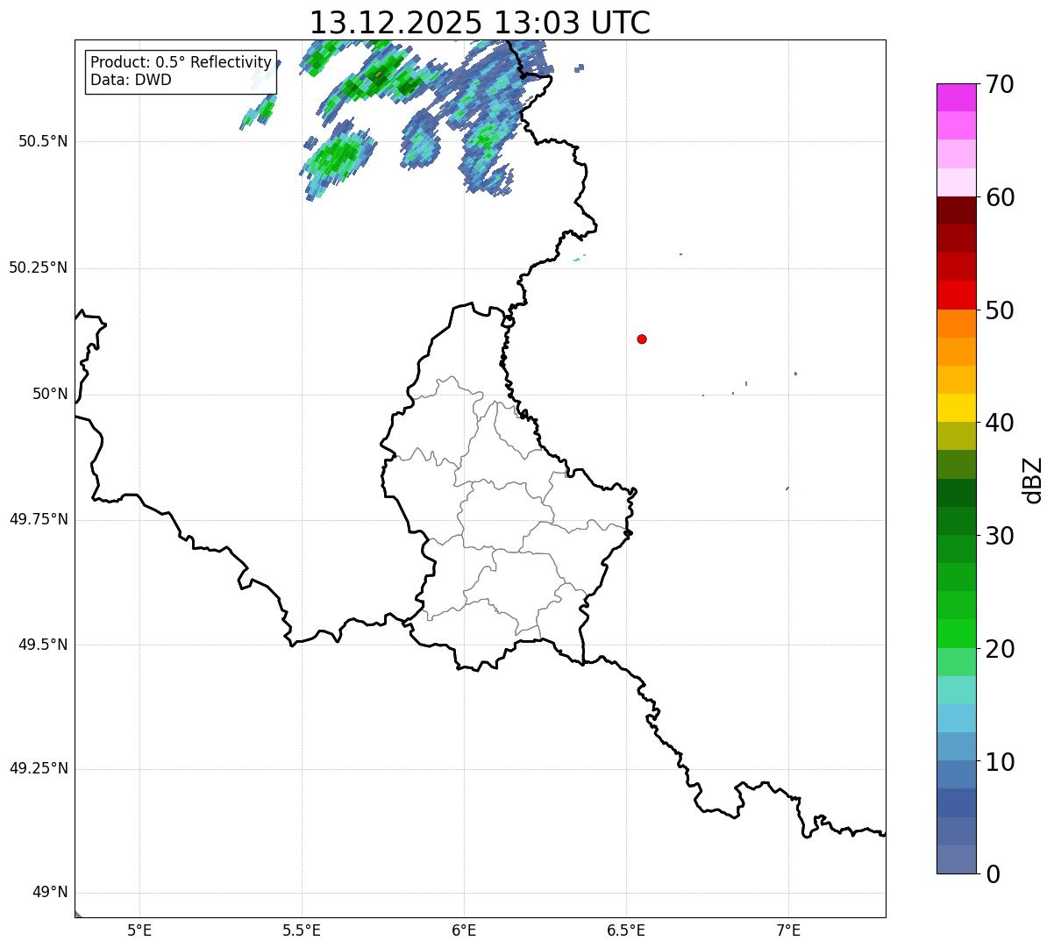Screen dimensions: 1054x948
Task: Click the latitude label 50.5°N
Action: point(43,141)
